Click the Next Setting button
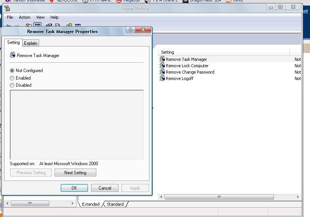The height and width of the screenshot is (217, 310). pos(75,172)
